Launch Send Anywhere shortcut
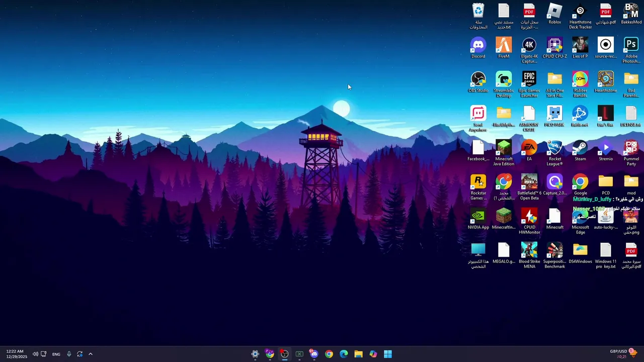 coord(478,119)
